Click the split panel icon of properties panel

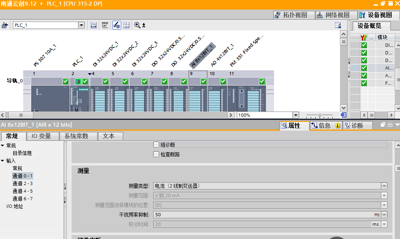(x=390, y=125)
